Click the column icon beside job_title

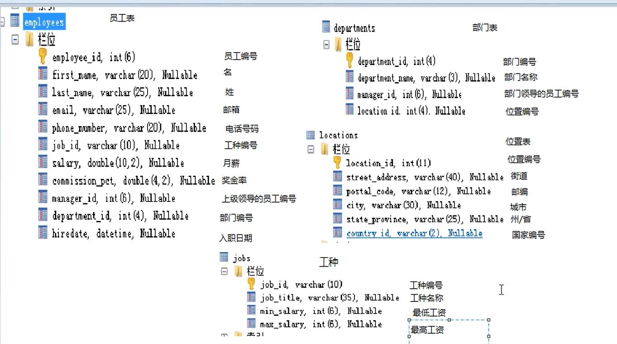click(x=252, y=297)
